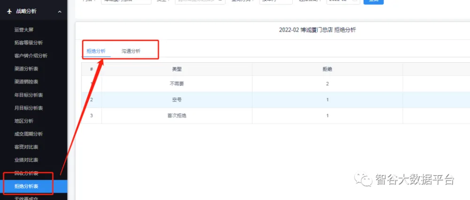Image resolution: width=470 pixels, height=200 pixels.
Task: Go to 客户转介绍分析 page
Action: click(x=31, y=56)
